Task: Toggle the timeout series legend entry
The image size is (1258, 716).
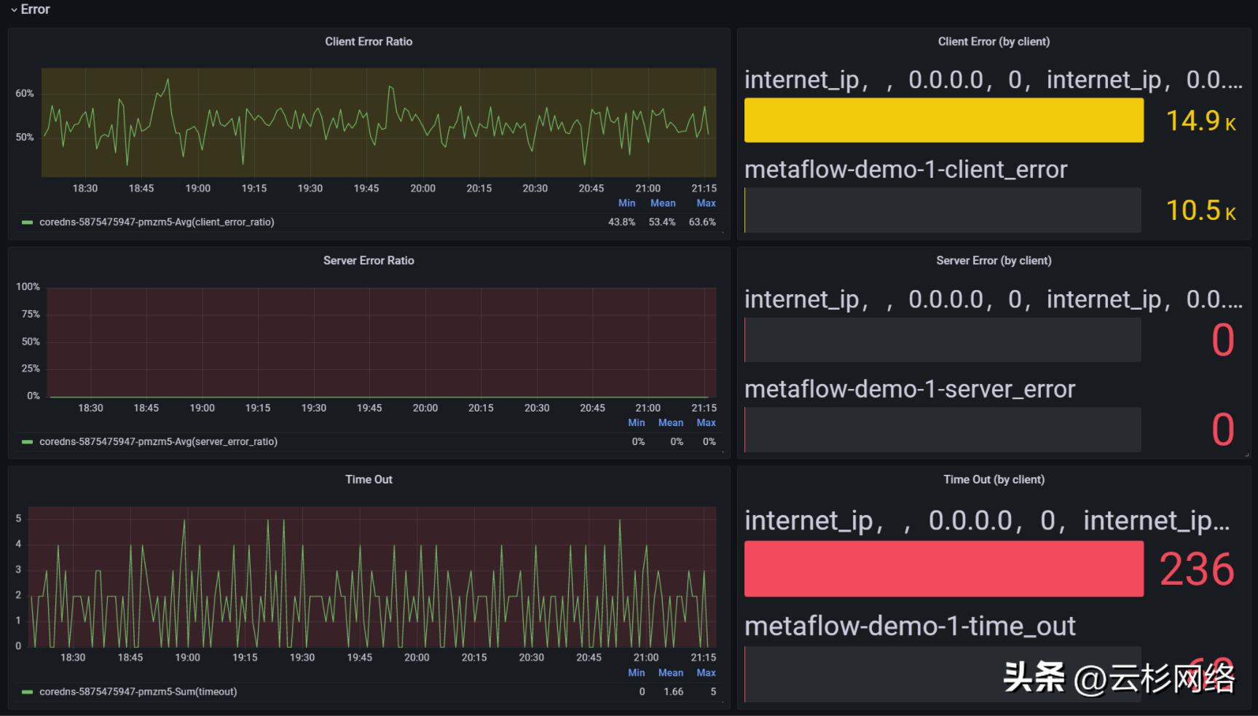Action: click(138, 691)
